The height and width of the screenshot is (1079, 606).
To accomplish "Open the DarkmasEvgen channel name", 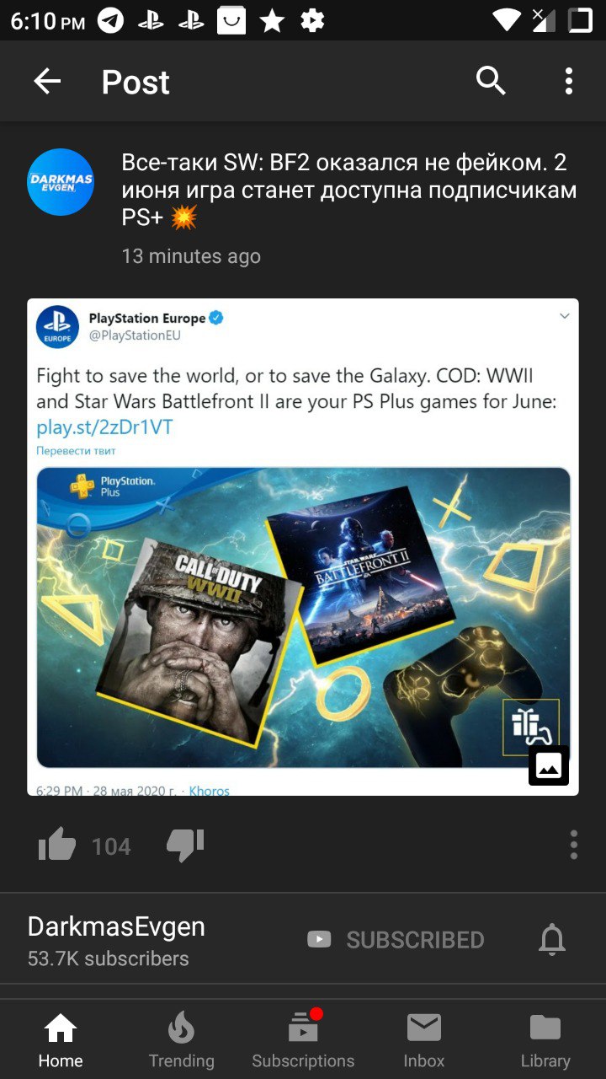I will tap(116, 926).
